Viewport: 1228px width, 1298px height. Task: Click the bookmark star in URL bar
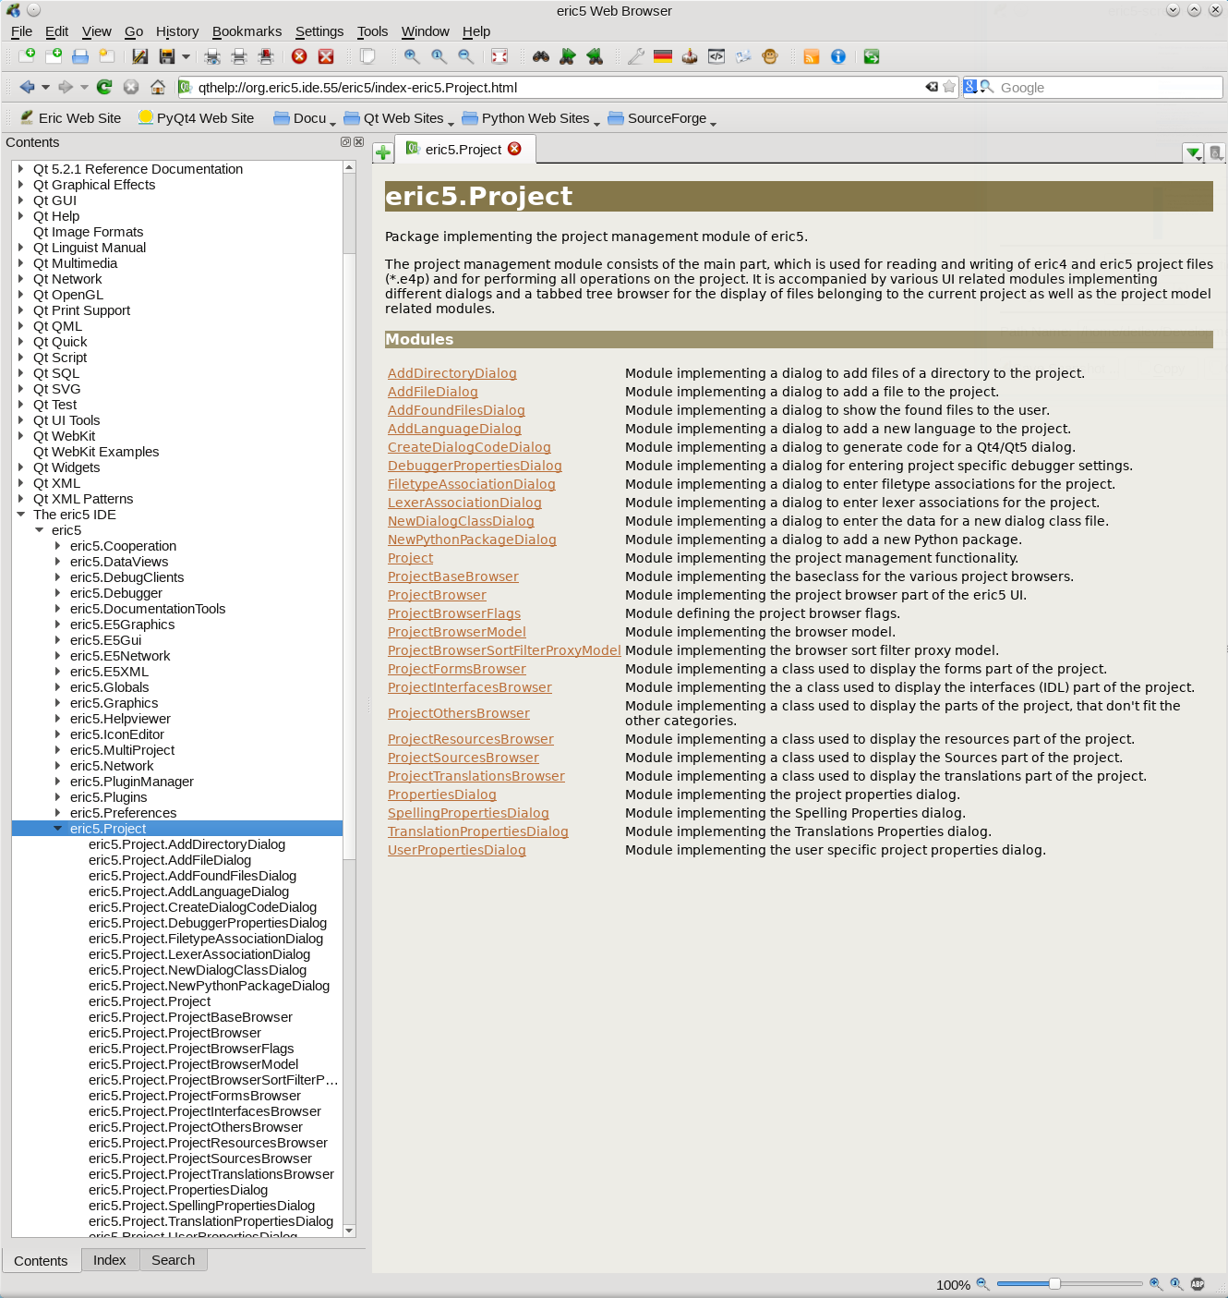coord(949,87)
